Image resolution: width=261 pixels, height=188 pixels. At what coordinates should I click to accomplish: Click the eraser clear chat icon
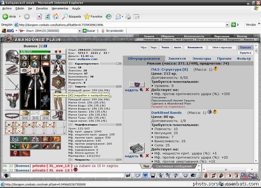tap(137, 175)
